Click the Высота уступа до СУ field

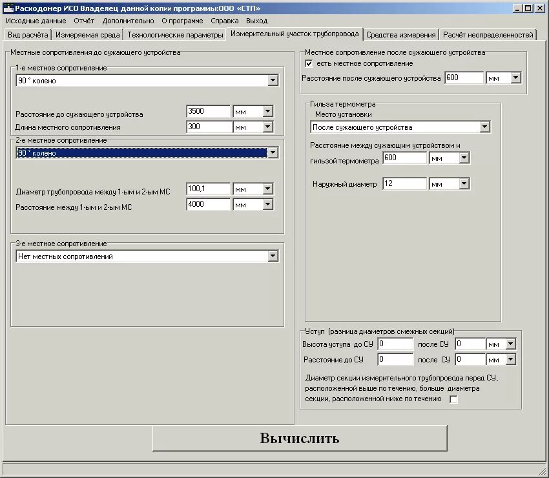[395, 344]
